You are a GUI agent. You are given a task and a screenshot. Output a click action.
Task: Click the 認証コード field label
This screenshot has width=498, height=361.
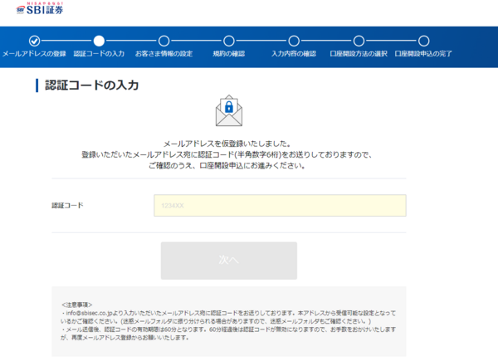click(x=68, y=206)
